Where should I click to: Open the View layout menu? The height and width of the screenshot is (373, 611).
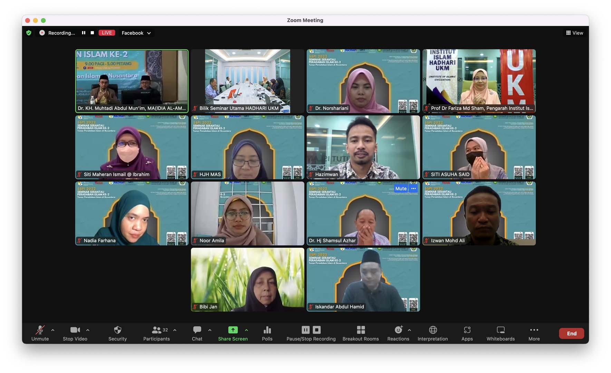[x=574, y=33]
